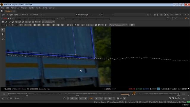Toggle the viewer clipping warning icon
The width and height of the screenshot is (190, 107).
point(155,15)
